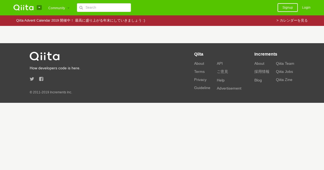
Task: Open the Facebook icon in footer
Action: click(x=41, y=79)
